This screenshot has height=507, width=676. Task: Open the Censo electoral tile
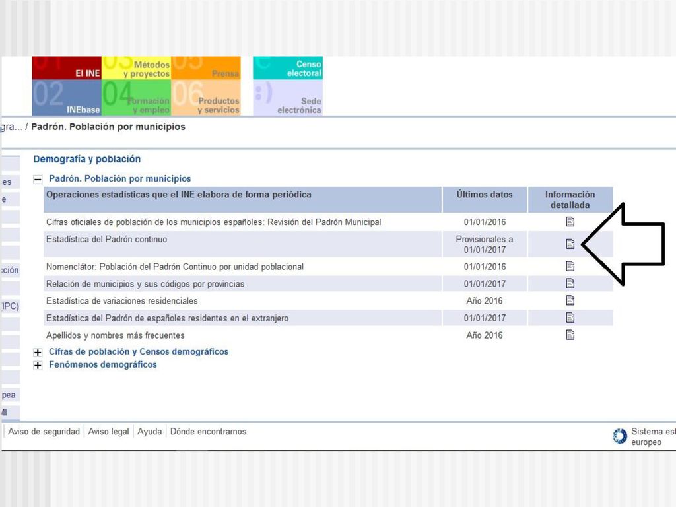[x=288, y=68]
